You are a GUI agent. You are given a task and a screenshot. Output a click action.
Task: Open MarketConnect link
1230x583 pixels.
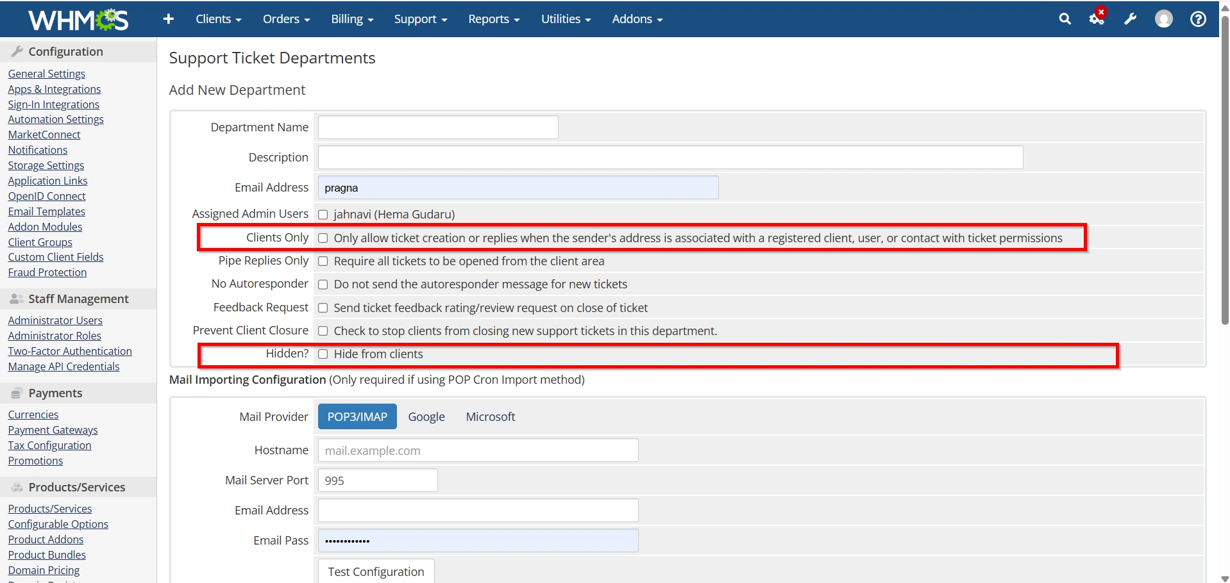pyautogui.click(x=44, y=135)
